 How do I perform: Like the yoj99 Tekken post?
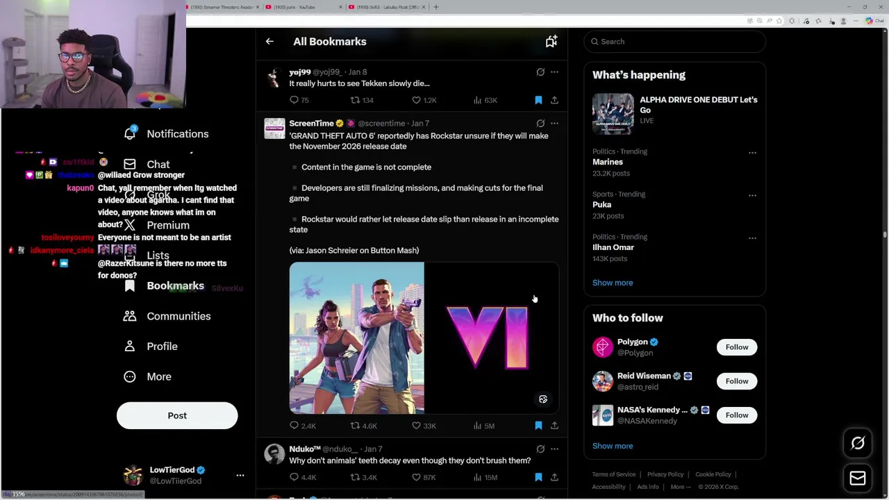coord(416,100)
